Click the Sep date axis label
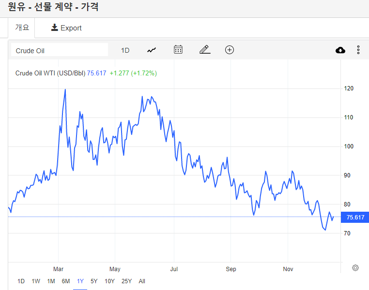 pos(231,269)
